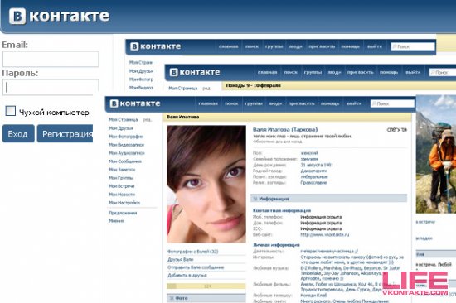This screenshot has width=456, height=303.
Task: Open Мои Друзья in the back window sidebar
Action: pyautogui.click(x=141, y=71)
